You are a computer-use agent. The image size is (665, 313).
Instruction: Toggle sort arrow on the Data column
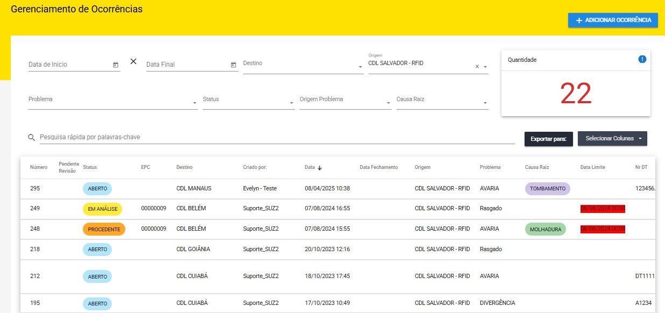320,168
